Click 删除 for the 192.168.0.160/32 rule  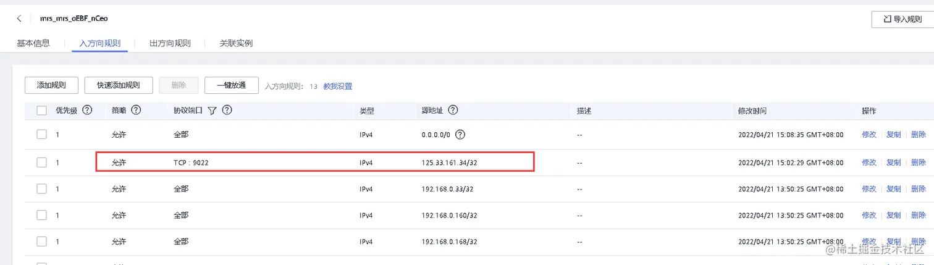click(x=919, y=215)
